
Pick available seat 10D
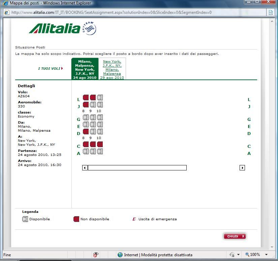(100, 131)
